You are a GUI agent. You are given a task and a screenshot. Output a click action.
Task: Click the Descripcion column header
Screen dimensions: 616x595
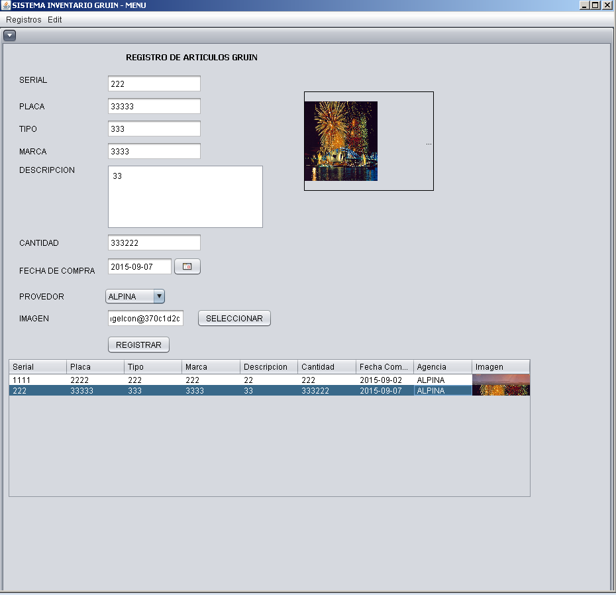[269, 366]
